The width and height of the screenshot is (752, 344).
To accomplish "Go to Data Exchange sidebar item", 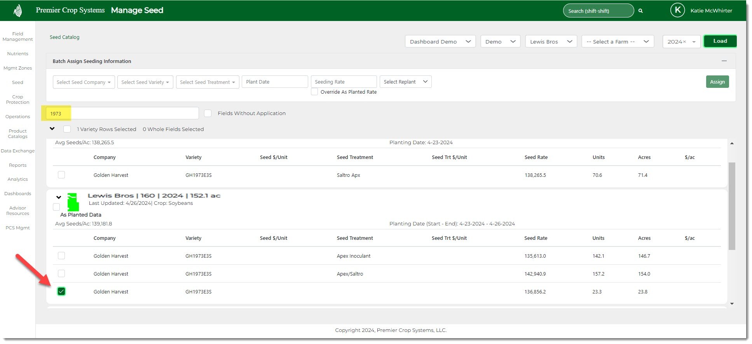I will (17, 151).
